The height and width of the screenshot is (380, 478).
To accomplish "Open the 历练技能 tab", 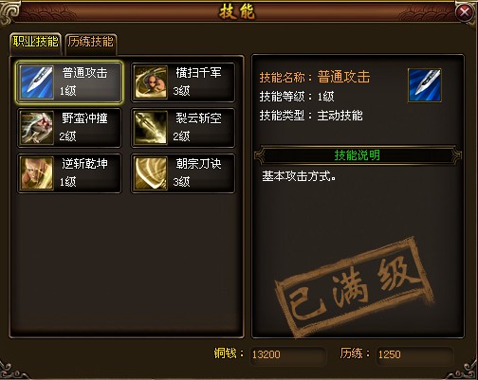I will coord(91,43).
